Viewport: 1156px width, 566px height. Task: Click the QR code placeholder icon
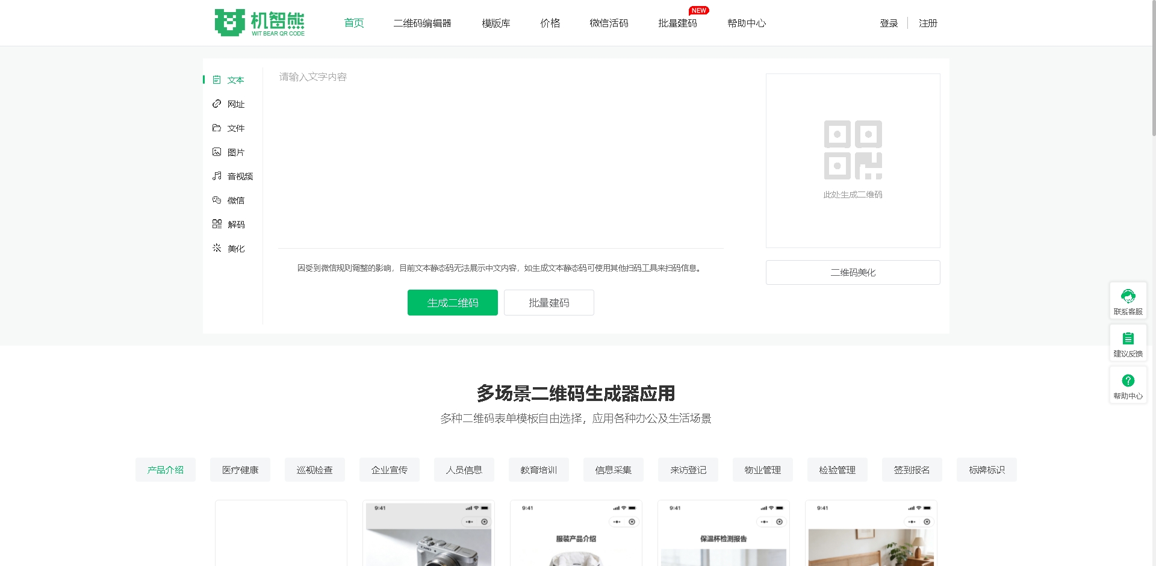tap(853, 150)
